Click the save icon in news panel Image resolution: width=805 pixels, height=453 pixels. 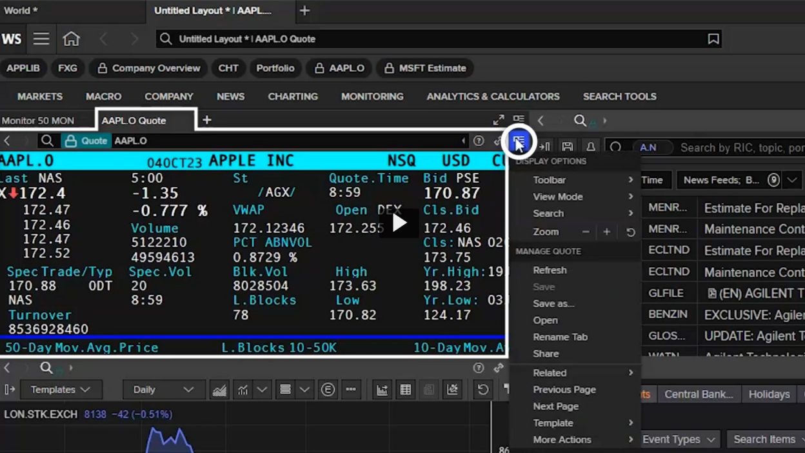tap(567, 147)
